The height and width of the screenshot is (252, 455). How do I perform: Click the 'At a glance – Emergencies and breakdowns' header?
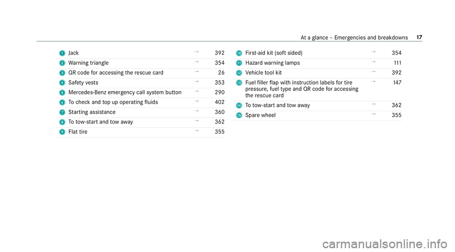[x=354, y=38]
